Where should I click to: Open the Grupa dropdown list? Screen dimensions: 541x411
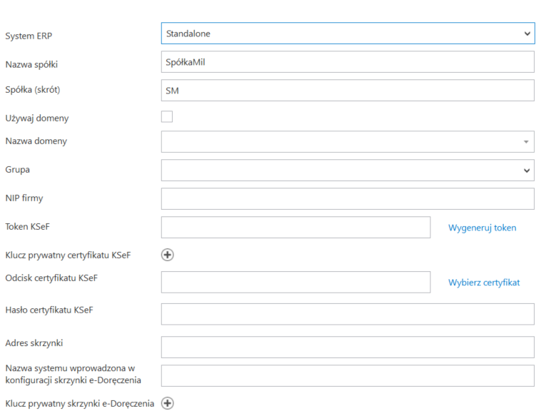tap(348, 170)
